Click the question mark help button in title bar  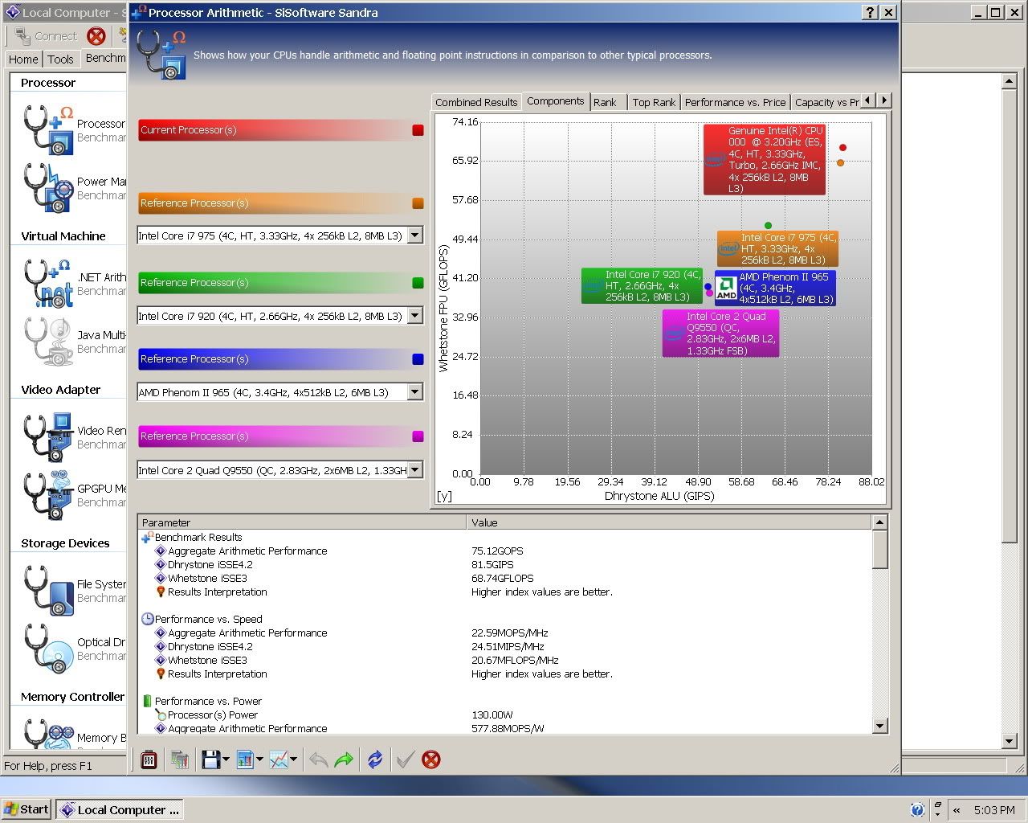coord(871,12)
